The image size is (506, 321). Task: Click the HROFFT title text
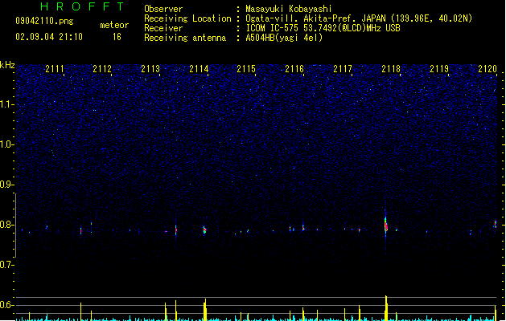(x=82, y=6)
